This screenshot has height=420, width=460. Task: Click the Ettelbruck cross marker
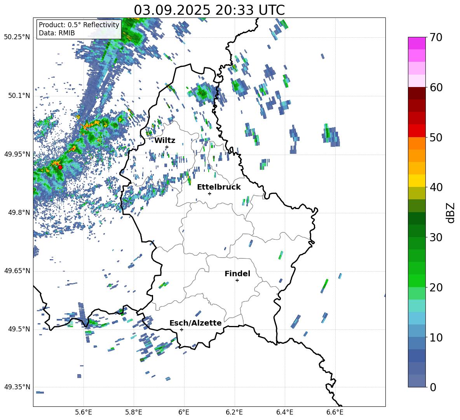coord(209,193)
